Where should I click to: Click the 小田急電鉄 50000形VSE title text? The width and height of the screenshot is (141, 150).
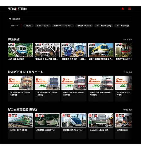pyautogui.click(x=45, y=130)
